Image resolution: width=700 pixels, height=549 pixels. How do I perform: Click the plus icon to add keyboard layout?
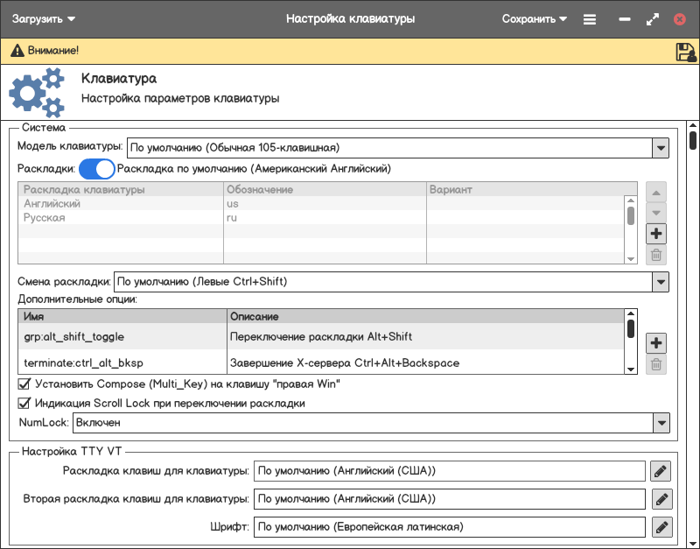(656, 234)
